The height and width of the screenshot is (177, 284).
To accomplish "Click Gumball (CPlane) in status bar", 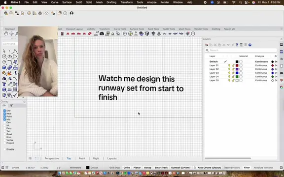I will coord(181,168).
